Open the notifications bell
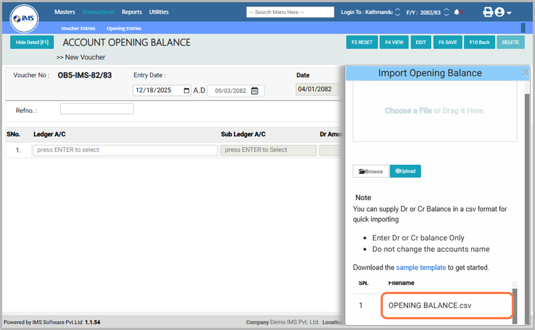The height and width of the screenshot is (330, 535). tap(456, 12)
